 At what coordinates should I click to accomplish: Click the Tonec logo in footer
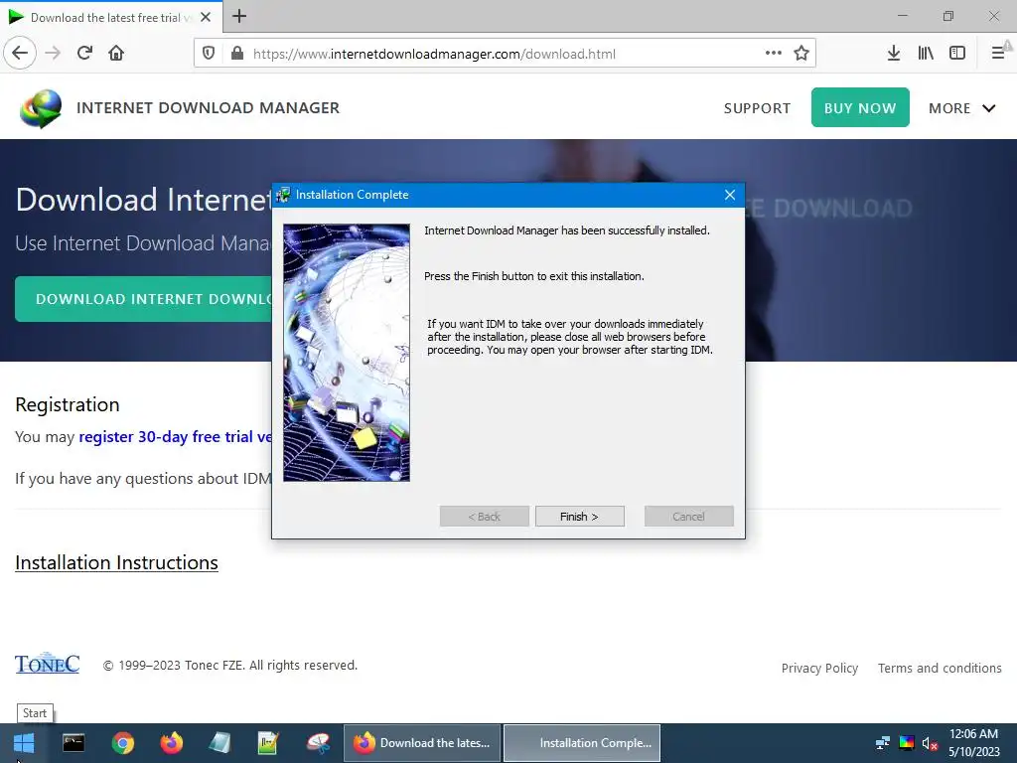pos(48,663)
